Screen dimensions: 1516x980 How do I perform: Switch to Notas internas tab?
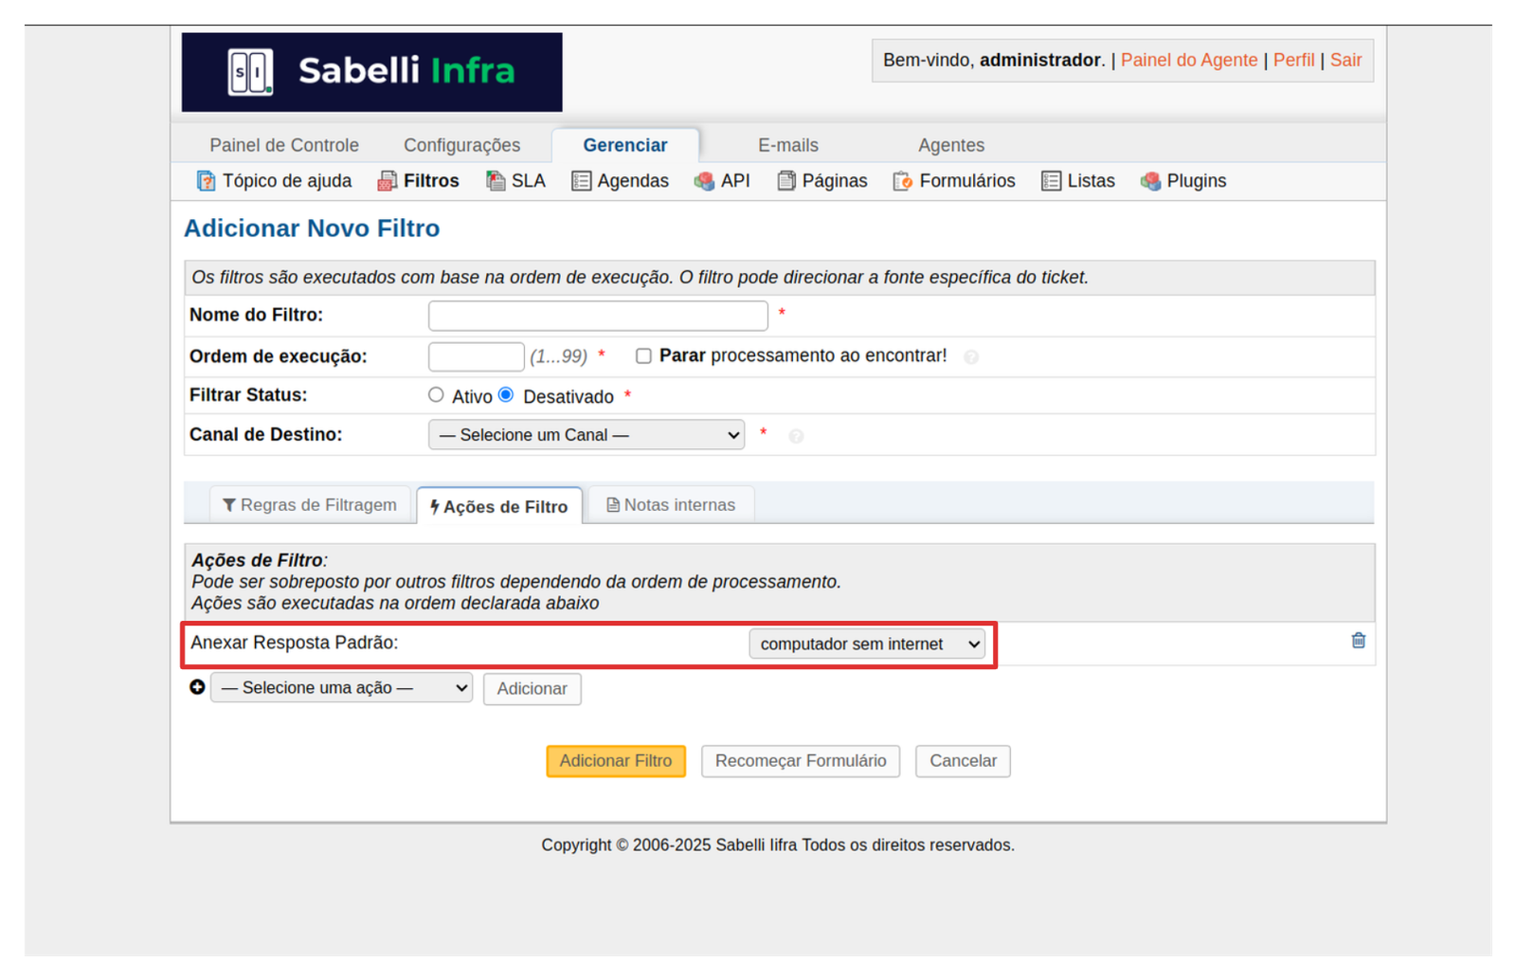pos(671,505)
